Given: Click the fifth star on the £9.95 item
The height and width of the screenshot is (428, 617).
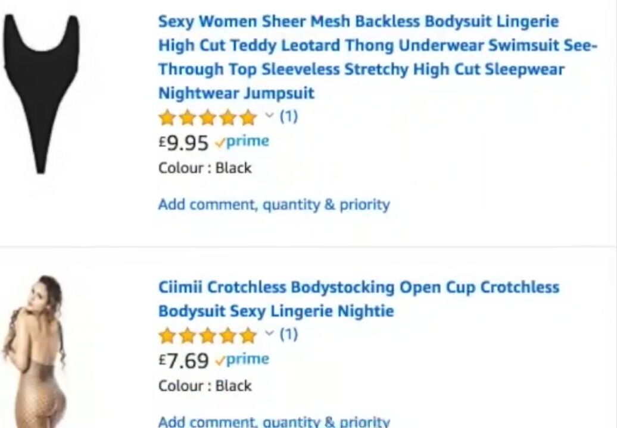Looking at the screenshot, I should [248, 118].
